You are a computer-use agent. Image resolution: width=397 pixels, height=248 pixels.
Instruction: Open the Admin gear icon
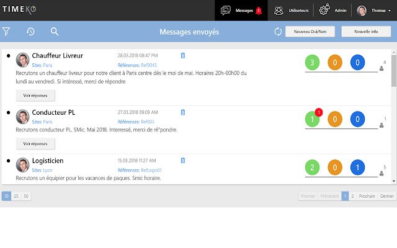324,10
